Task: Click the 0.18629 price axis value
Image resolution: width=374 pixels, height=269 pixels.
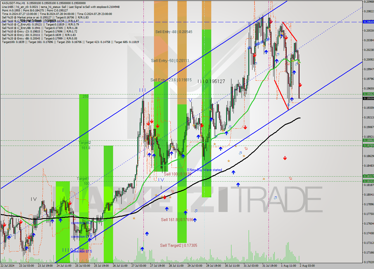Action: [368, 156]
